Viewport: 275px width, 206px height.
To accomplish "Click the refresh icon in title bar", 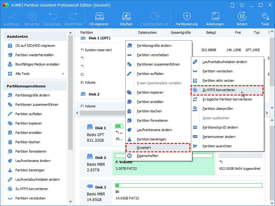I will coord(232,5).
